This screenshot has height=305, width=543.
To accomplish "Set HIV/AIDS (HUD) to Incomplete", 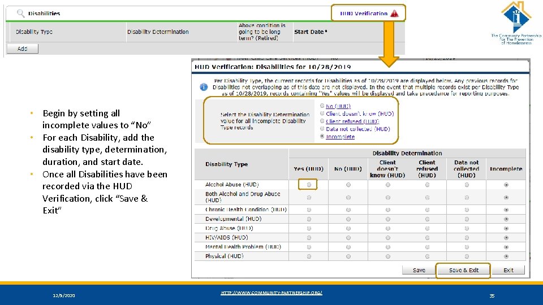I will pyautogui.click(x=506, y=238).
